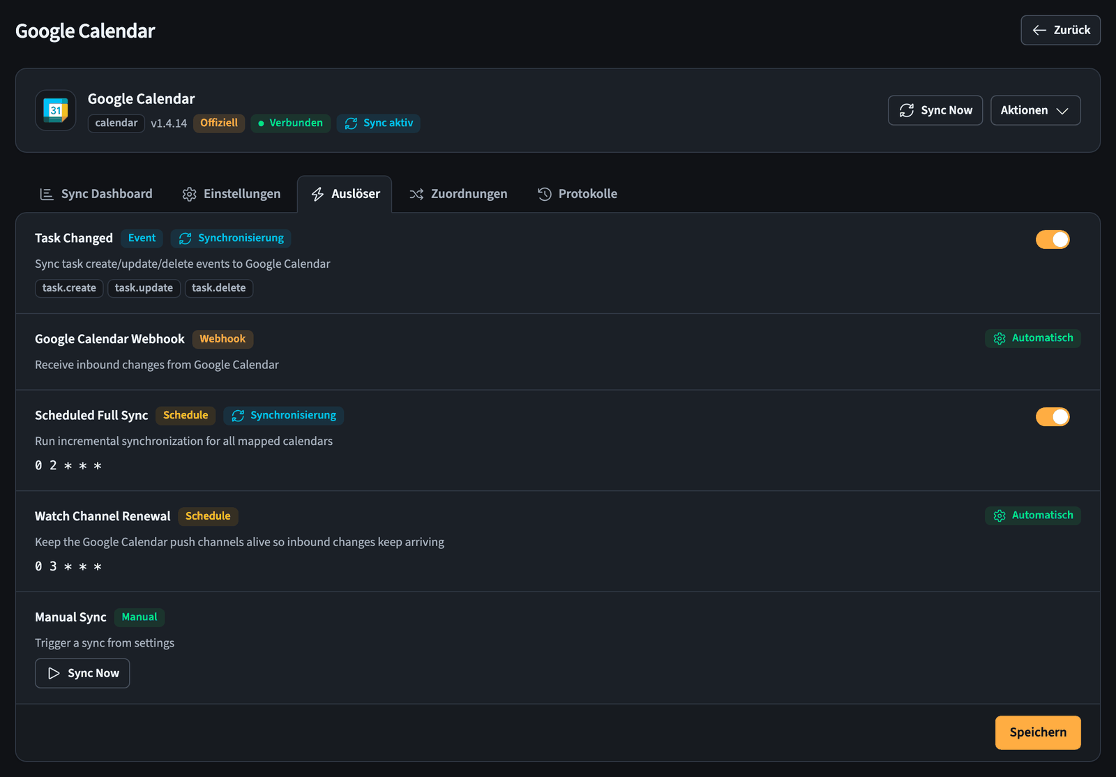Click the task.update event tag
Screen dimensions: 1116x777
pos(144,288)
